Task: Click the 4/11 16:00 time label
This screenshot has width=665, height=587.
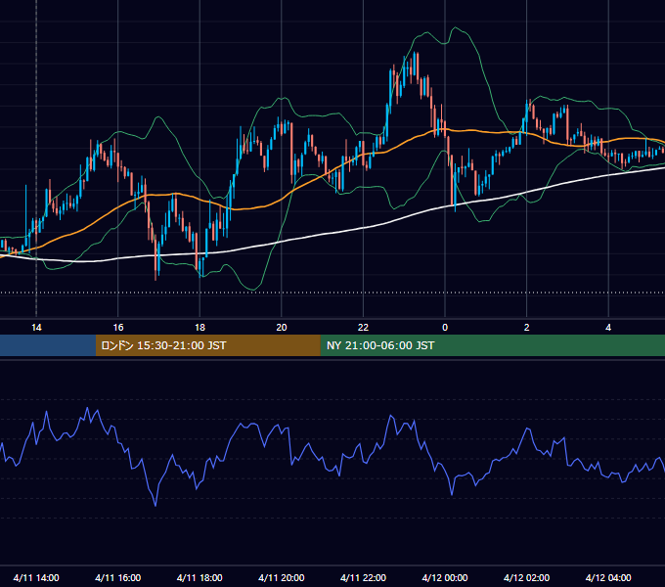Action: pos(118,577)
